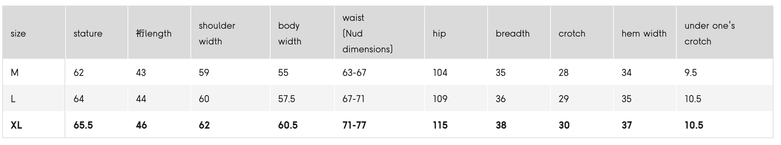Click the 'size' column header
This screenshot has width=781, height=145.
[x=18, y=33]
